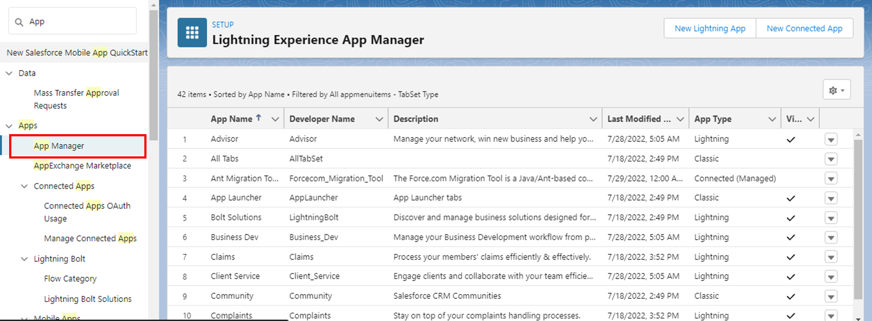Open Manage Connected Apps

(90, 238)
